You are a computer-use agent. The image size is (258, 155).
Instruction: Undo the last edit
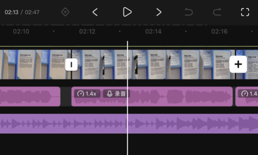[x=189, y=12]
